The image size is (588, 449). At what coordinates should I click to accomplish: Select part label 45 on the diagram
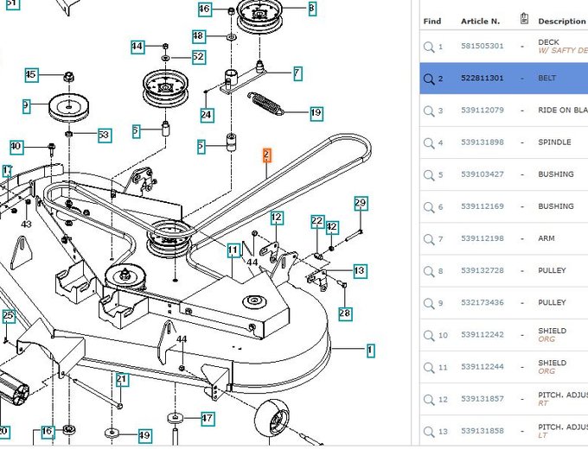[31, 75]
